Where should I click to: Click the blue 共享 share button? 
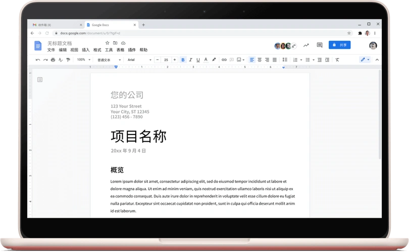pyautogui.click(x=339, y=45)
